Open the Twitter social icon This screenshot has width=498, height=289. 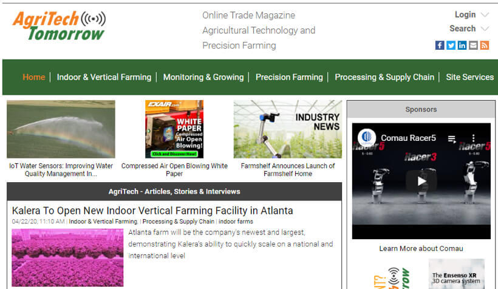451,46
